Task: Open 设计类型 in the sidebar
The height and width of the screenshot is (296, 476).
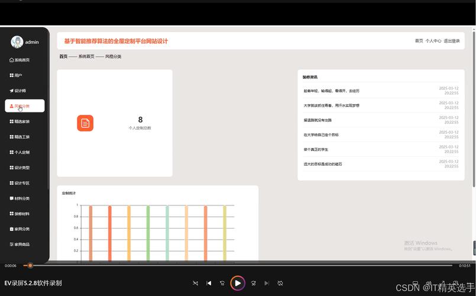Action: tap(20, 168)
